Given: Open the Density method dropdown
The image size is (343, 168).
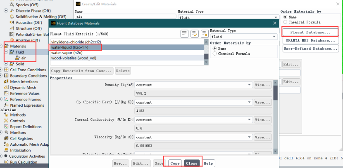Looking at the screenshot, I should (x=193, y=85).
